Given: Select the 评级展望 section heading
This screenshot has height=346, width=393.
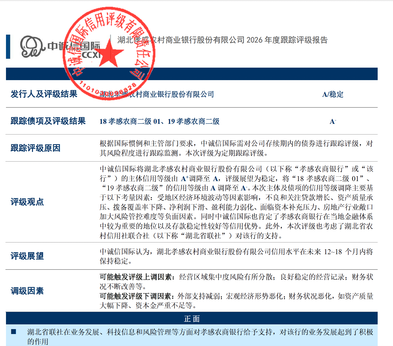Looking at the screenshot, I should [27, 256].
